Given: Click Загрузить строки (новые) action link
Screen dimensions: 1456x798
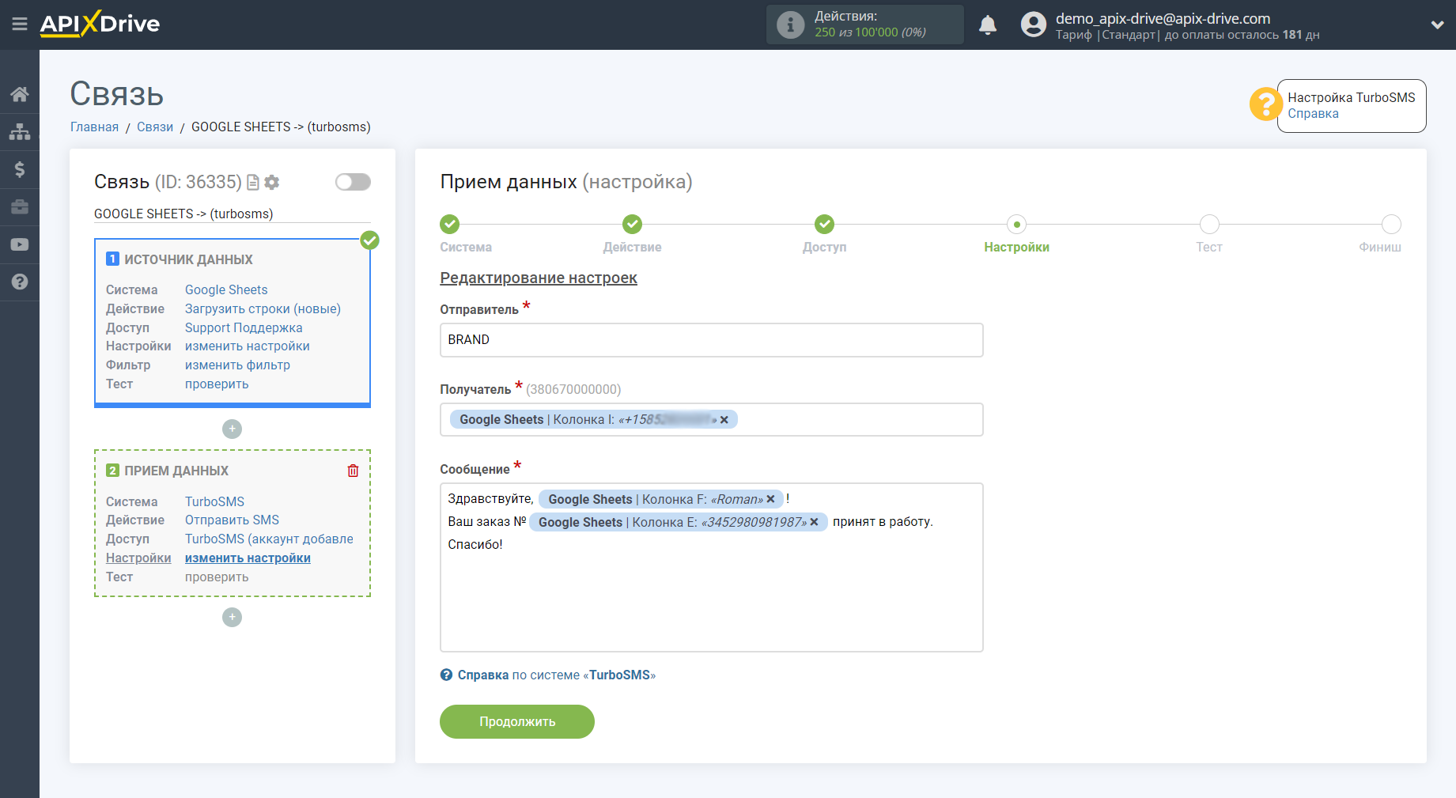Looking at the screenshot, I should click(x=263, y=309).
